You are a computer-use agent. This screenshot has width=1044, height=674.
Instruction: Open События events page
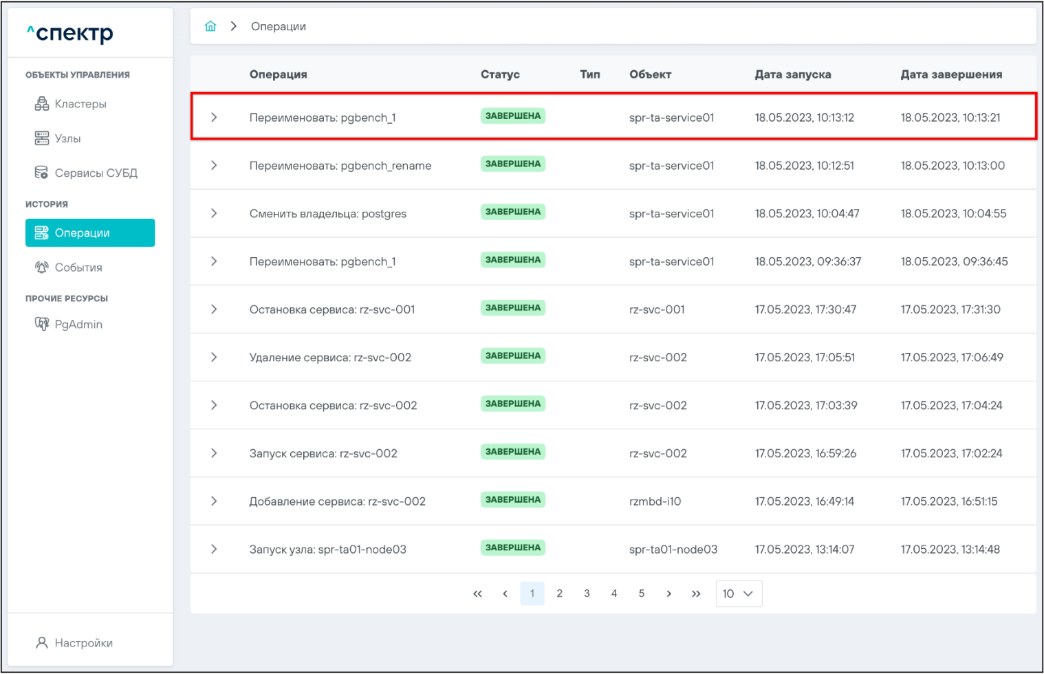point(78,268)
